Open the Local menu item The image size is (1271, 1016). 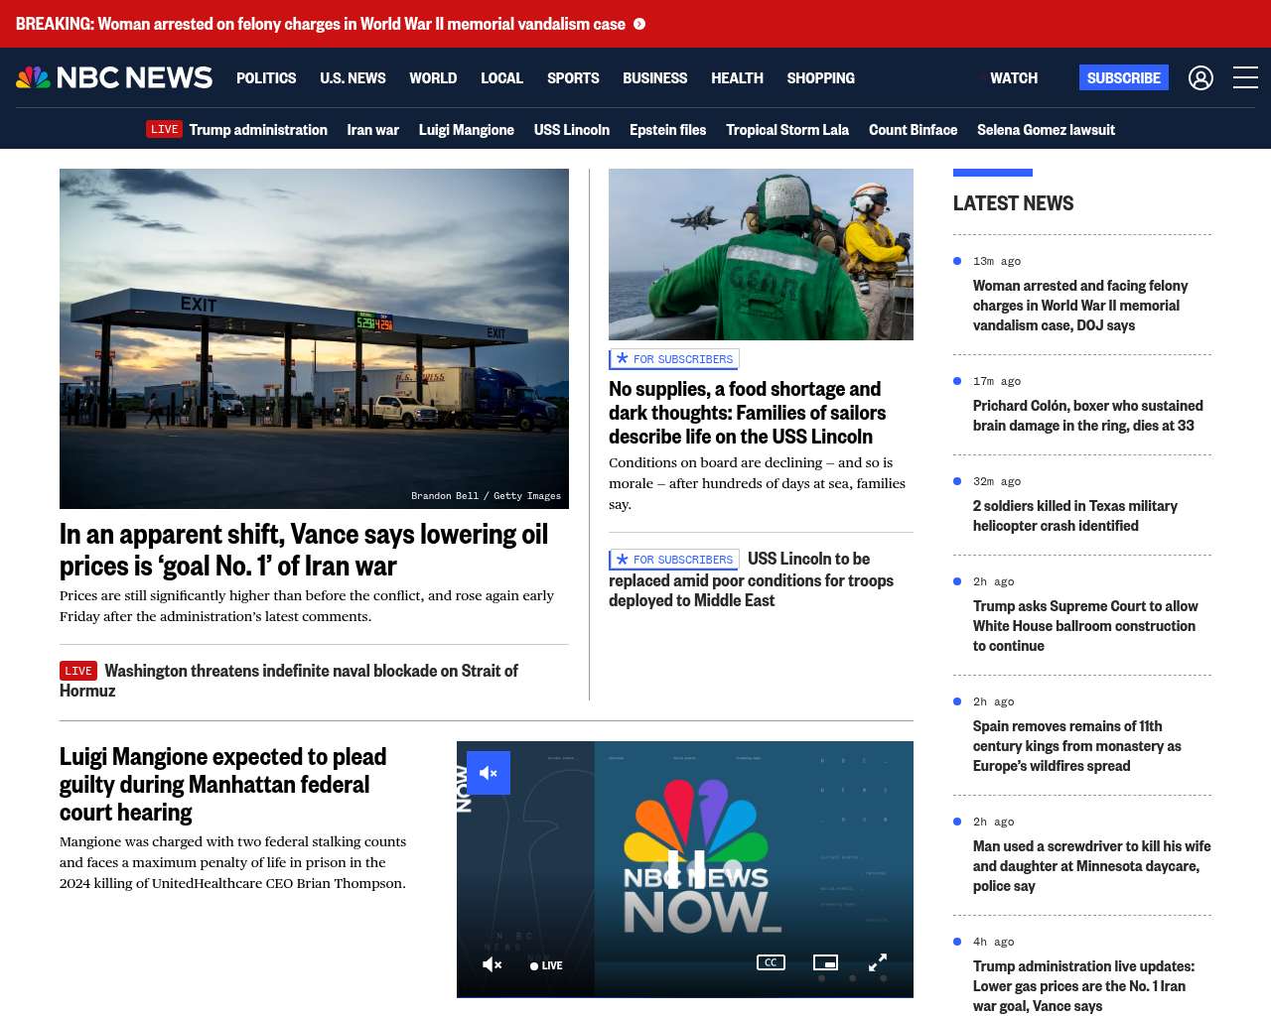point(501,77)
